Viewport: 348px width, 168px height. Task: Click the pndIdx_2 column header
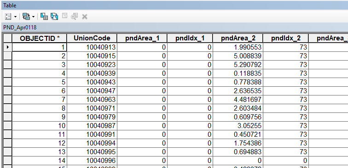pyautogui.click(x=286, y=38)
